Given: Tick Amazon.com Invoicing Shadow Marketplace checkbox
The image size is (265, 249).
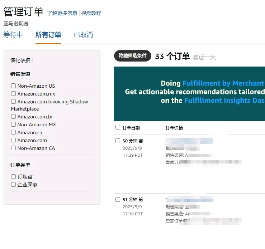Looking at the screenshot, I should click(x=14, y=102).
